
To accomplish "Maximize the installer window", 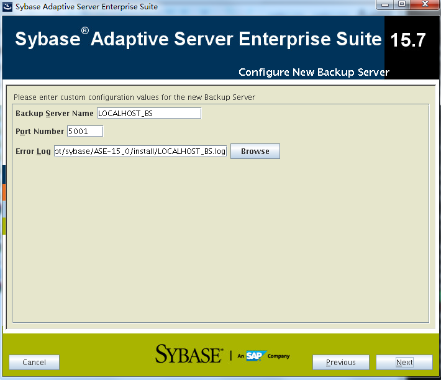I will 402,5.
